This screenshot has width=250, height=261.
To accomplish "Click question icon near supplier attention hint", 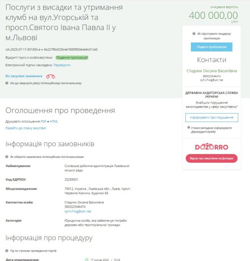I will pos(7,83).
